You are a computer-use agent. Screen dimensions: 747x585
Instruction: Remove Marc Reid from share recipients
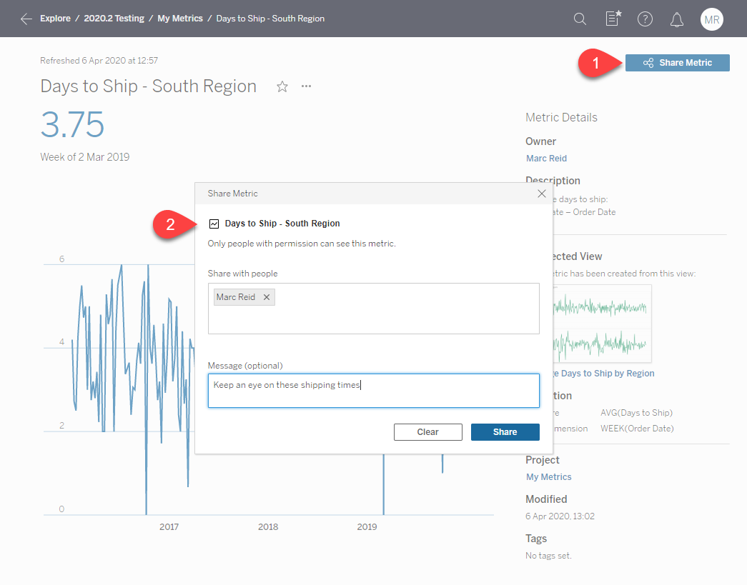click(x=267, y=297)
